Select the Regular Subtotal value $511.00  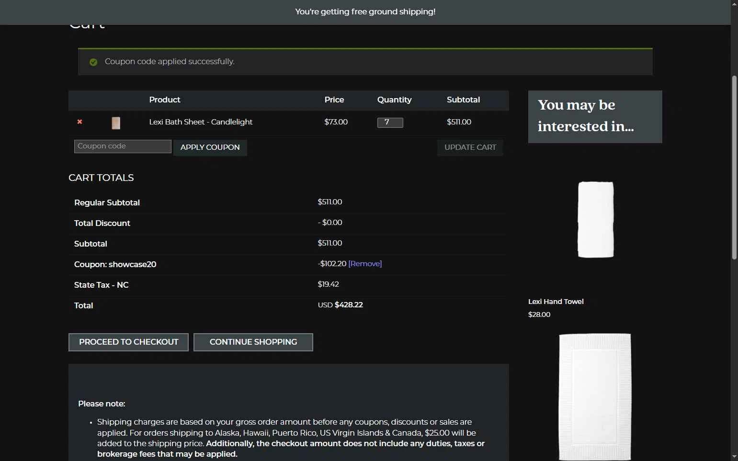tap(330, 202)
